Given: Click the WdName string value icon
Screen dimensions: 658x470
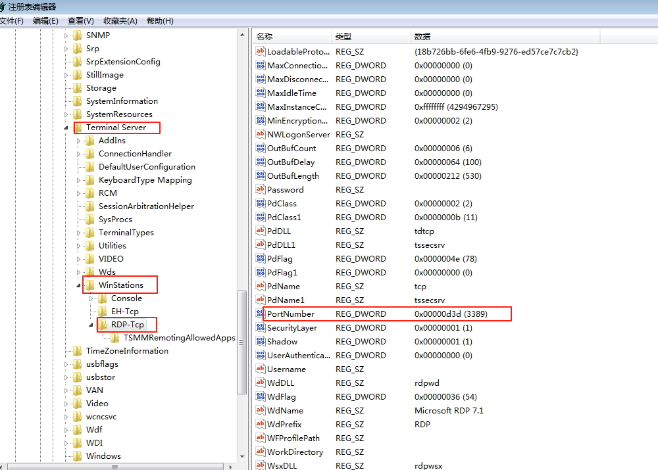Looking at the screenshot, I should pos(260,411).
